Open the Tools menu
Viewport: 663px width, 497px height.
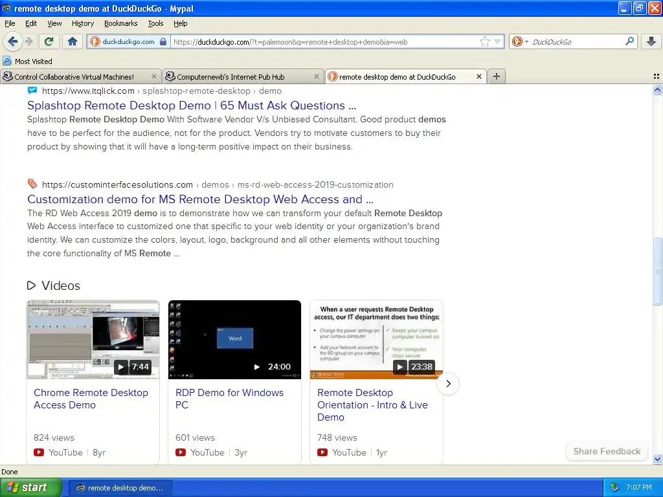155,23
